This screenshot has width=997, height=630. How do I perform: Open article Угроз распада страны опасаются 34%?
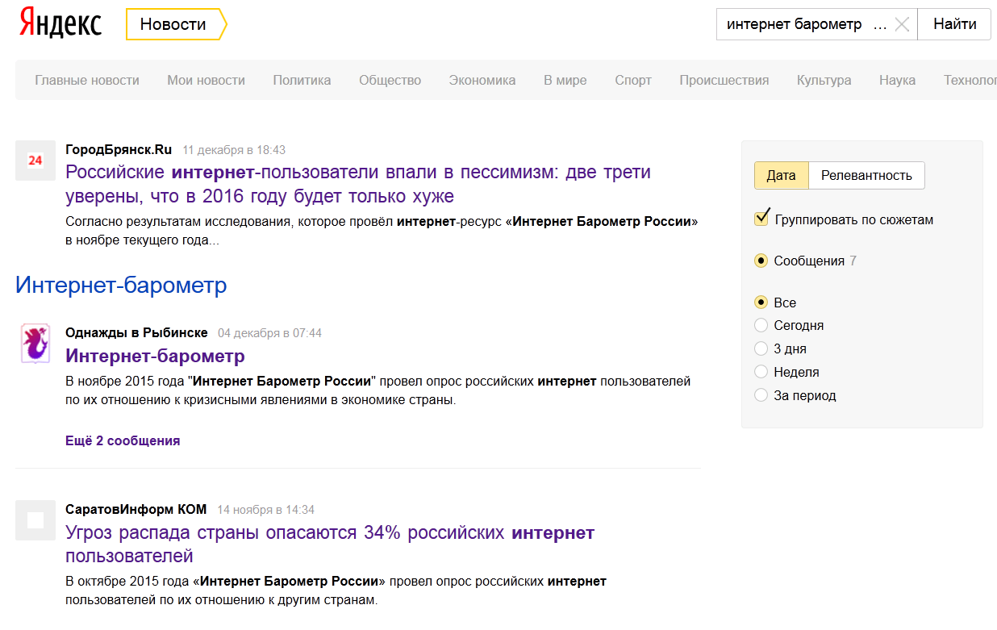pyautogui.click(x=330, y=544)
